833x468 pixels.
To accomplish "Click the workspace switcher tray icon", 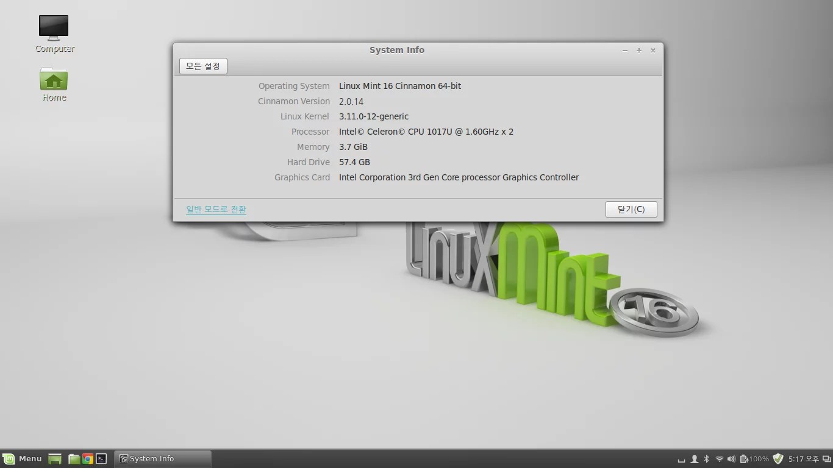I will pos(826,458).
